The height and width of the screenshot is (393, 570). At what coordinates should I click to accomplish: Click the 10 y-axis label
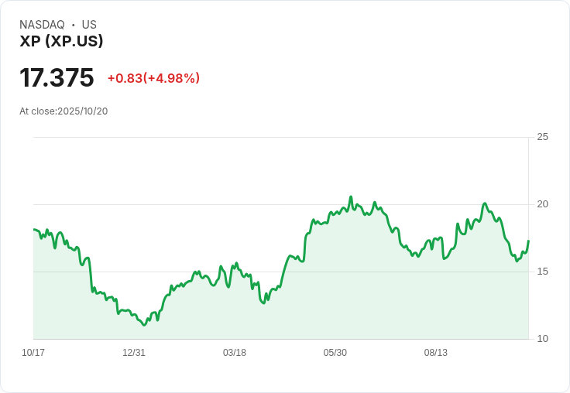click(543, 339)
